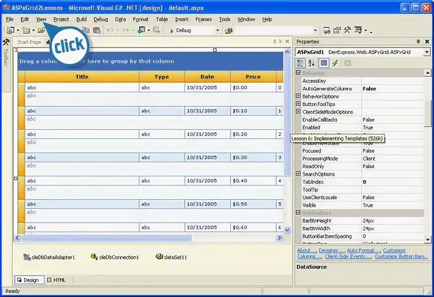Click the Start debugging play arrow
This screenshot has height=297, width=434.
click(172, 31)
